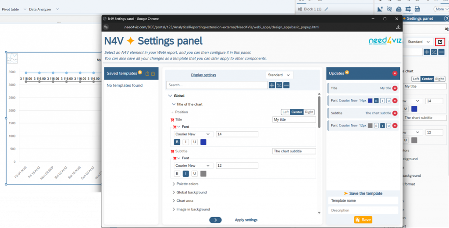Open the Standard display mode dropdown in the popup
Image resolution: width=449 pixels, height=228 pixels.
[279, 75]
